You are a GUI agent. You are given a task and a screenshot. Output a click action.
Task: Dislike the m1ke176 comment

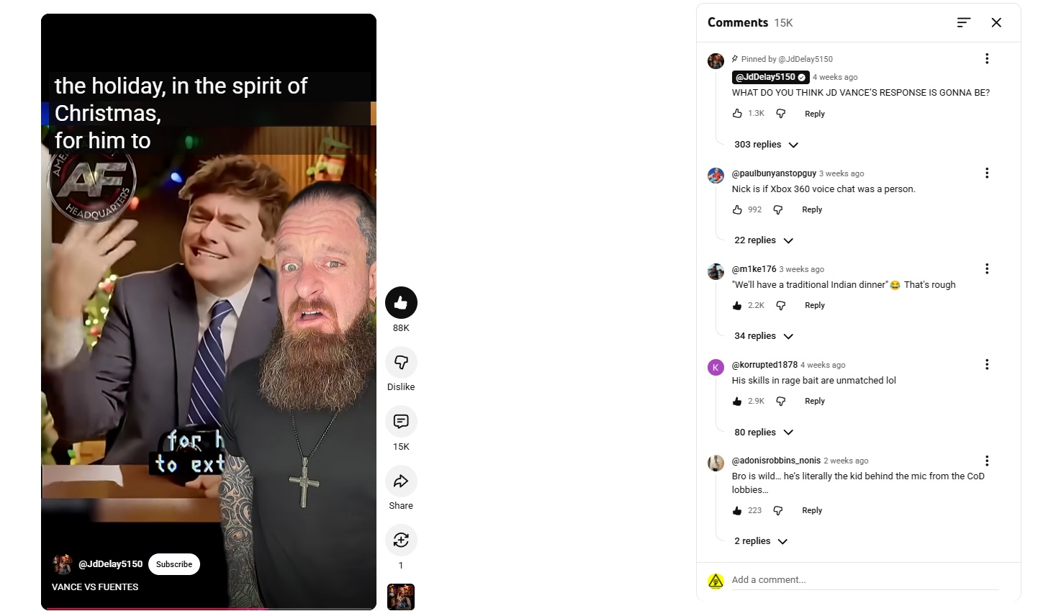click(781, 306)
